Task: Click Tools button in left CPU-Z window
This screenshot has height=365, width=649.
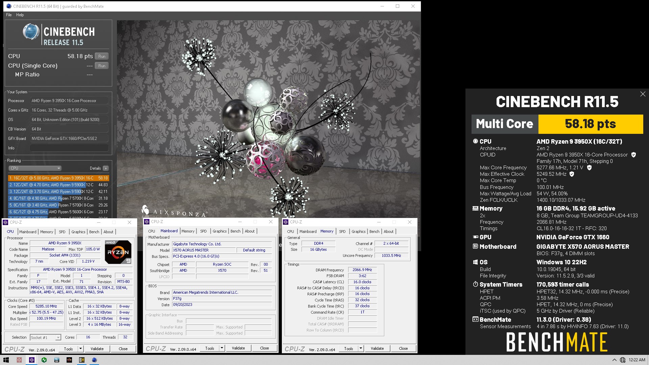Action: (x=68, y=349)
